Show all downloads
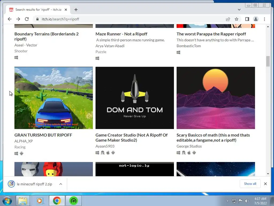 250,183
